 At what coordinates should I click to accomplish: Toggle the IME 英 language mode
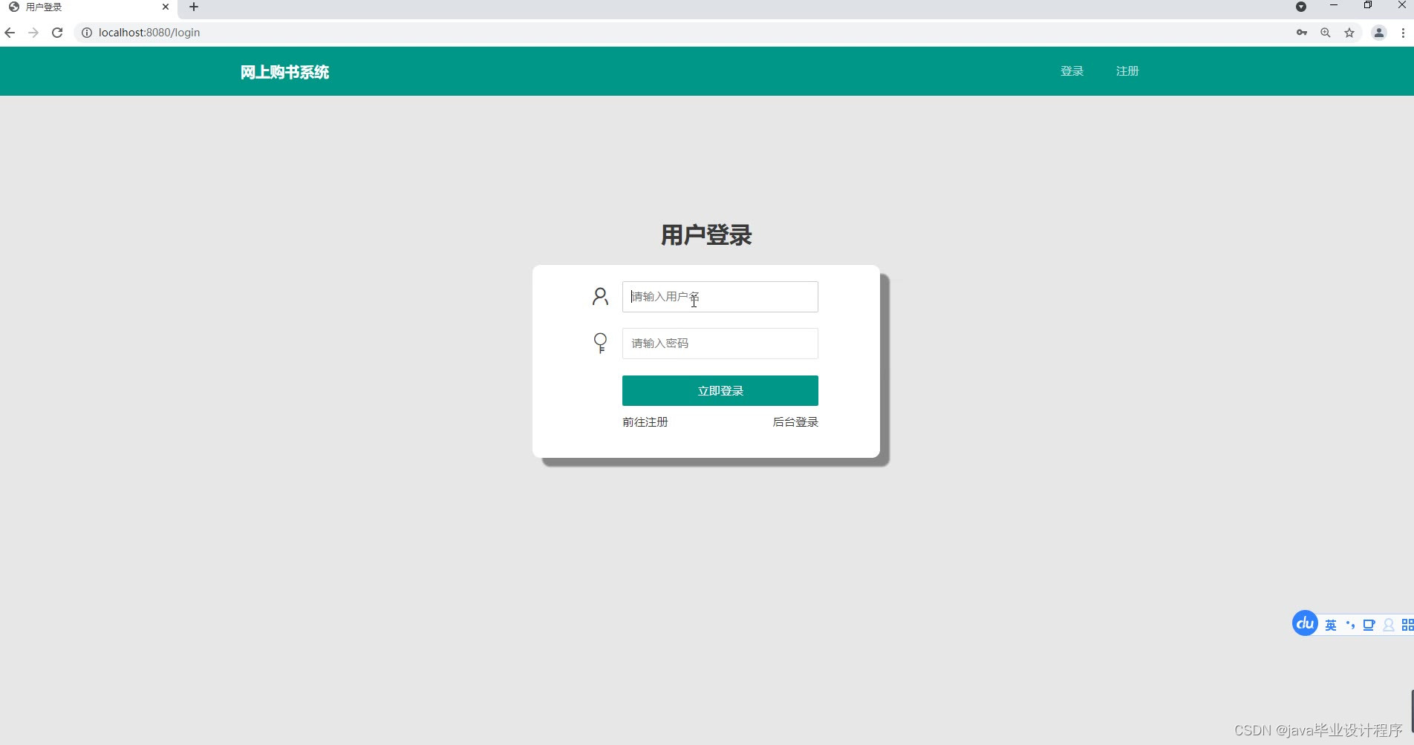(1331, 625)
